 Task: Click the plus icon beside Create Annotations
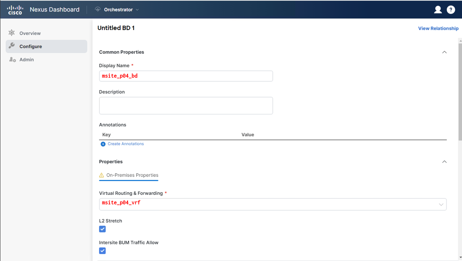click(x=103, y=144)
